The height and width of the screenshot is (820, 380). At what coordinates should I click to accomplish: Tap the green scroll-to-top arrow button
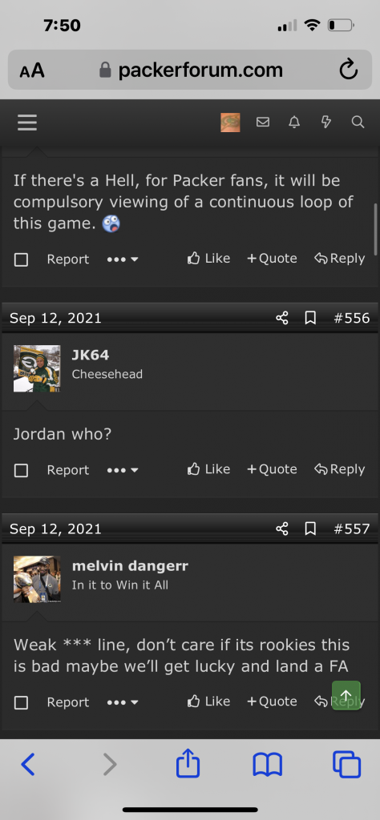346,695
